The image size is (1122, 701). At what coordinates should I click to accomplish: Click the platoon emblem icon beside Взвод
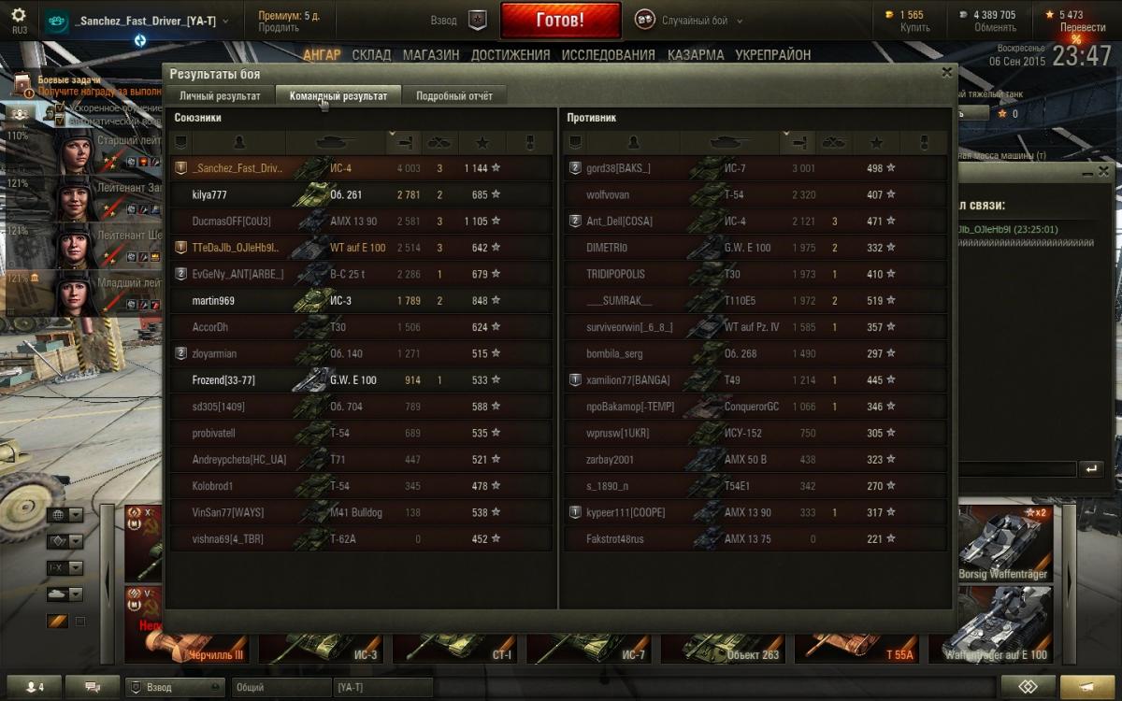[477, 20]
